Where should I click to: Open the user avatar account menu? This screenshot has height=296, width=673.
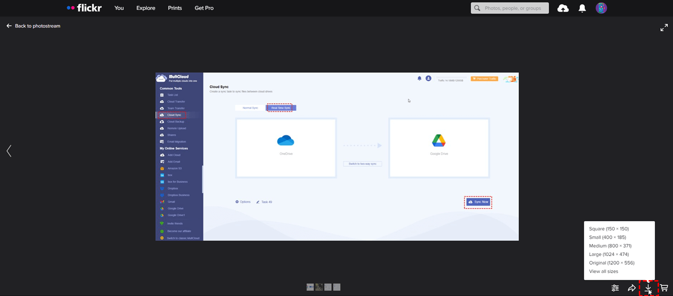(x=601, y=8)
